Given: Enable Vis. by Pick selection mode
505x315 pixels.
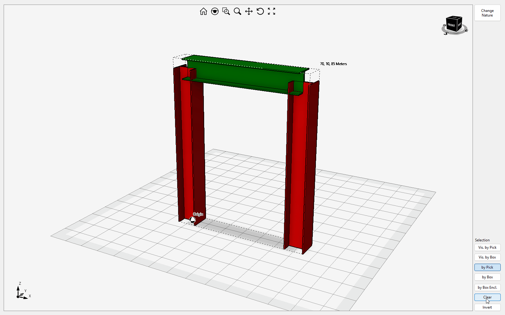Looking at the screenshot, I should pos(487,247).
